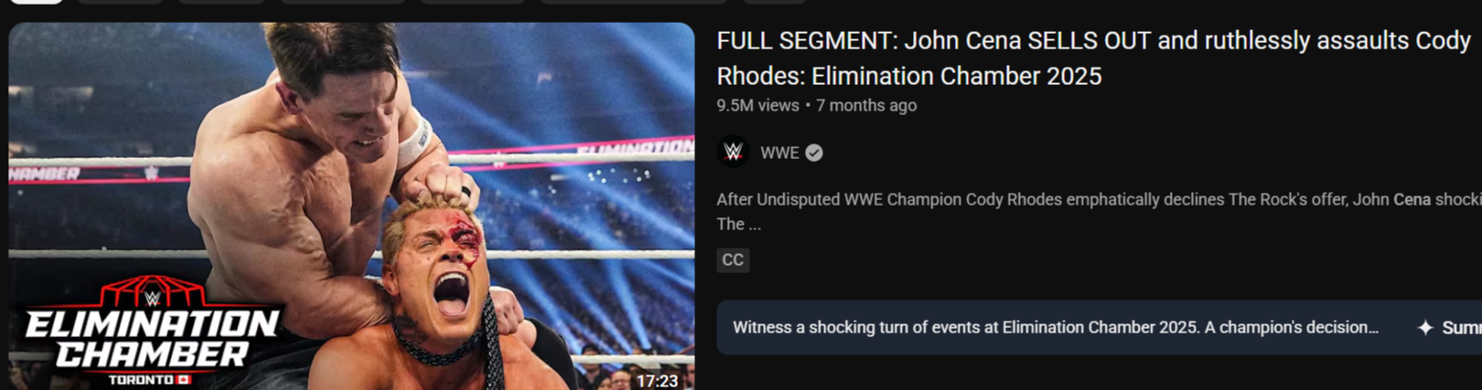Click the '9.5M views' text

(x=757, y=105)
